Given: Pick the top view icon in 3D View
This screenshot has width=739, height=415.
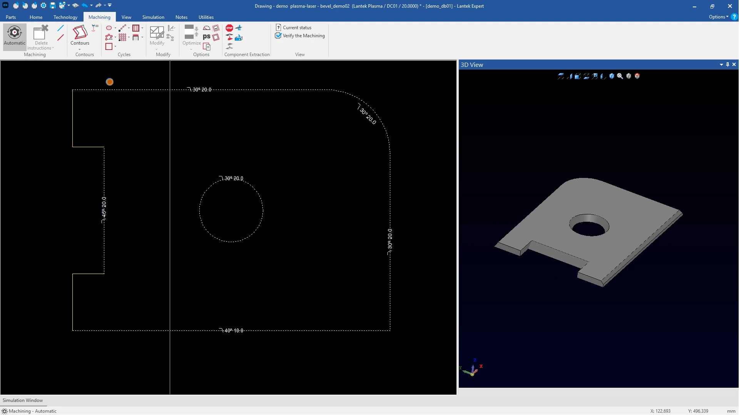Looking at the screenshot, I should coord(561,76).
